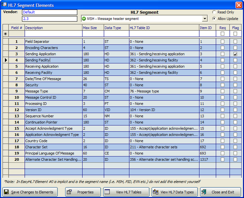Click the 104 - Version ID cell
This screenshot has height=198, width=244.
pos(164,110)
